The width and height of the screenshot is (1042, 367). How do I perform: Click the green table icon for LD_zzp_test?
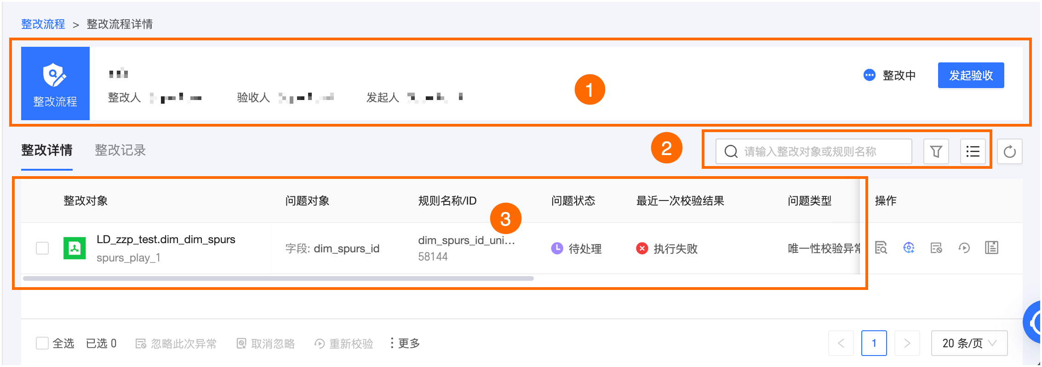tap(74, 248)
